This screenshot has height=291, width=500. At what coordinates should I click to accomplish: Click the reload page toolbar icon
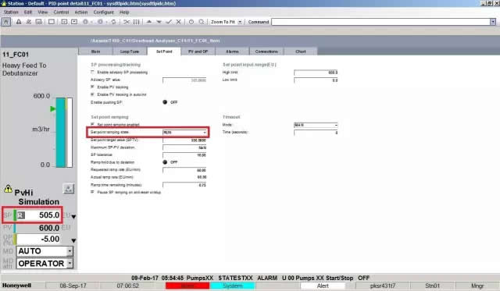point(113,22)
